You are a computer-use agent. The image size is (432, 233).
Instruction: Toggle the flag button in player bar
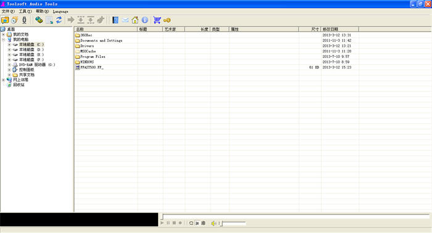click(x=197, y=223)
